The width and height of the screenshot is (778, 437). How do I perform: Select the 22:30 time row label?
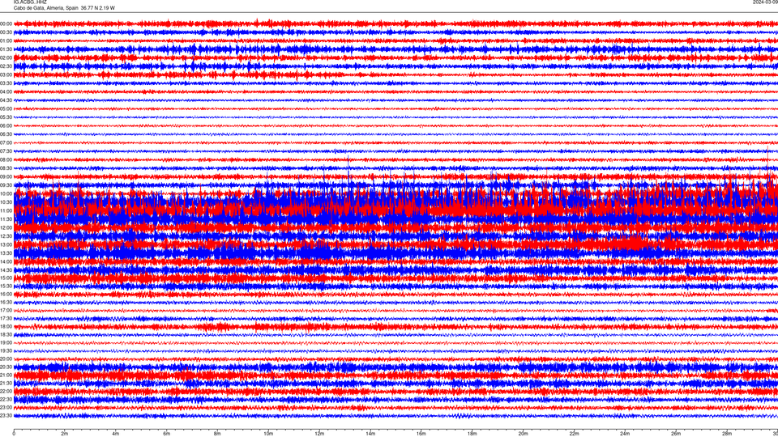point(6,399)
